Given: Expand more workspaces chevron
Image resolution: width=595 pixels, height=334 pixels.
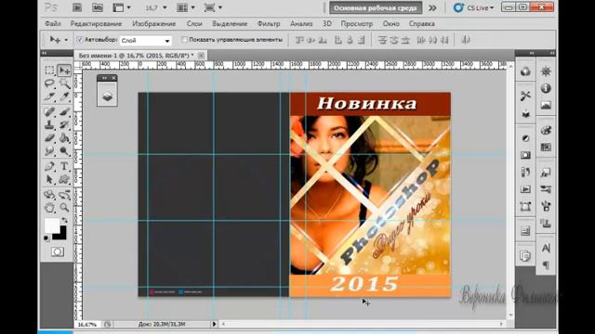Looking at the screenshot, I should [432, 7].
